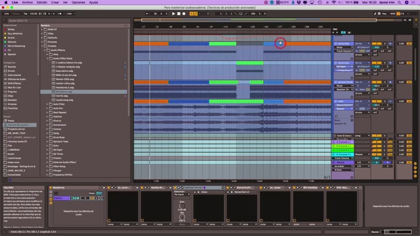The width and height of the screenshot is (420, 236).
Task: Arm the Arrangement Record button
Action: pos(184,14)
